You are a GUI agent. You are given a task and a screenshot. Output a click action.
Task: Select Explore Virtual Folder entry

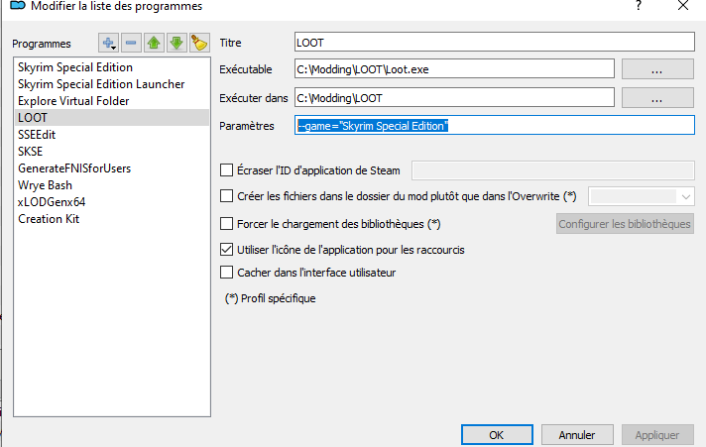coord(112,101)
